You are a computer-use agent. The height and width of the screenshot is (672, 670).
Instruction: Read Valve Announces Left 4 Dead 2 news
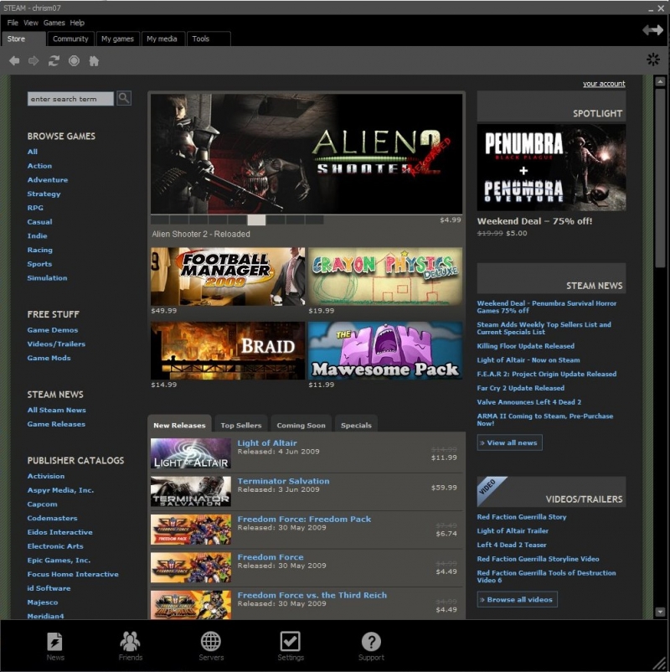529,402
